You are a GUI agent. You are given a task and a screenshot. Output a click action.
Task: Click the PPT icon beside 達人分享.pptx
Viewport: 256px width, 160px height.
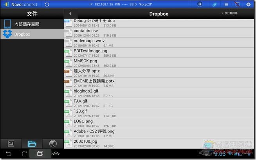pos(68,73)
